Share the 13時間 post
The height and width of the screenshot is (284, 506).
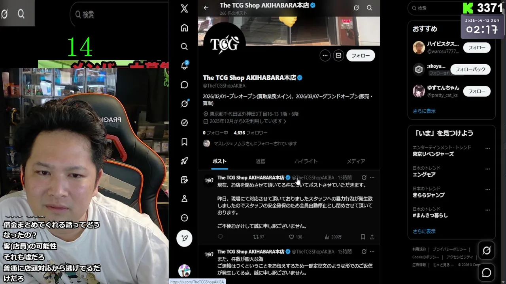tap(372, 237)
